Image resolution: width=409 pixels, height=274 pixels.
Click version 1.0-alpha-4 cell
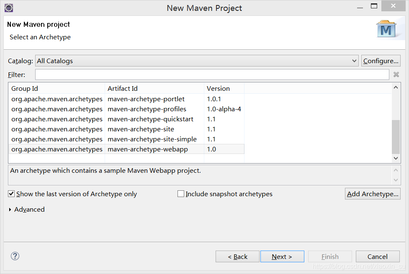224,109
